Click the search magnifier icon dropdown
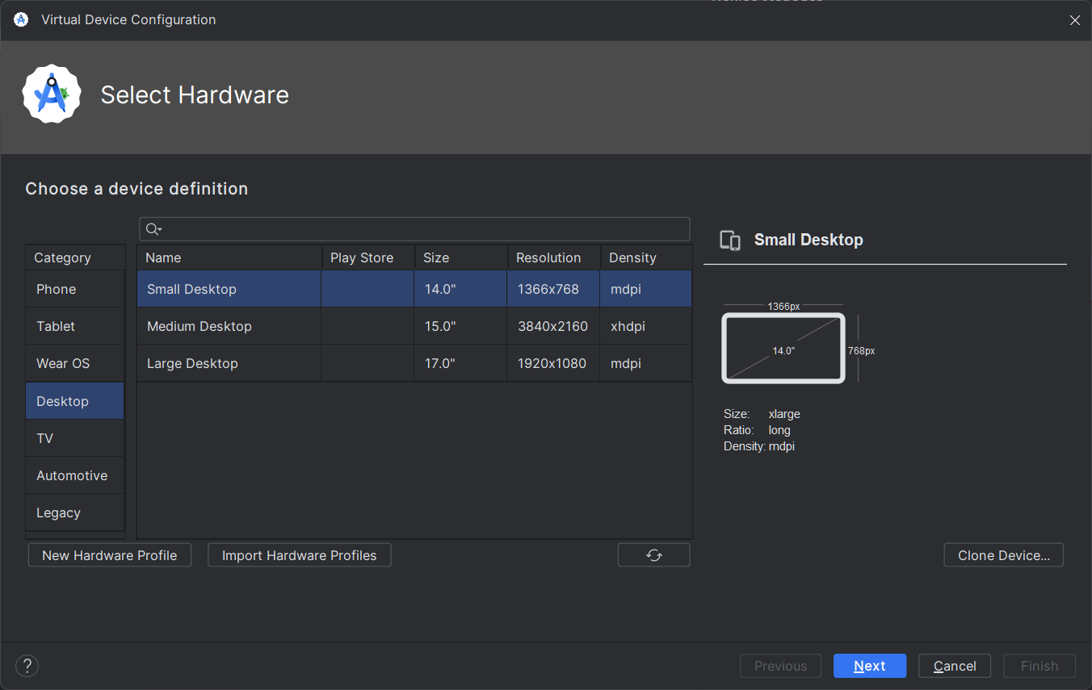 [x=153, y=229]
